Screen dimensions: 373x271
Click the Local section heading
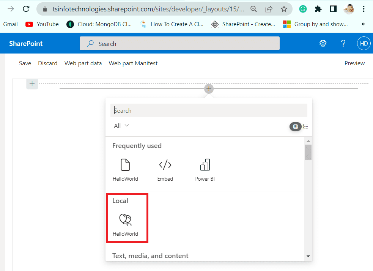click(x=120, y=200)
